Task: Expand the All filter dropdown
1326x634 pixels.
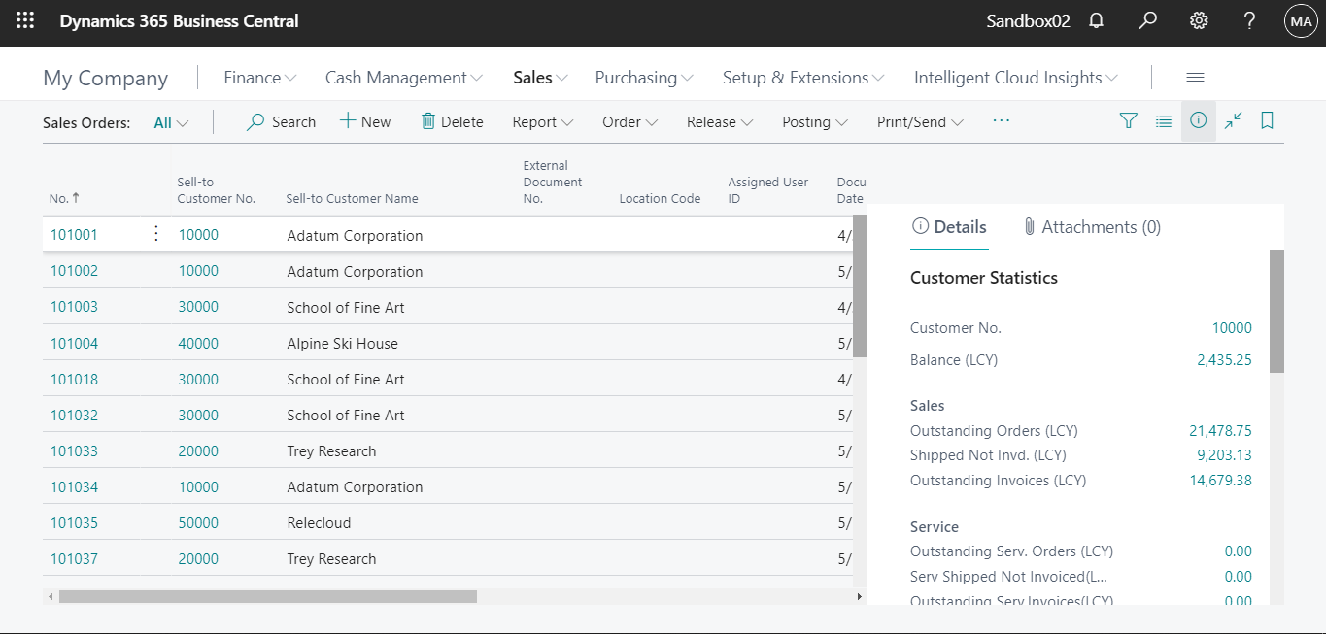Action: click(171, 122)
